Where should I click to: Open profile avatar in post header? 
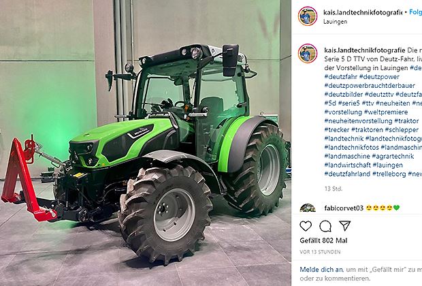click(x=308, y=16)
